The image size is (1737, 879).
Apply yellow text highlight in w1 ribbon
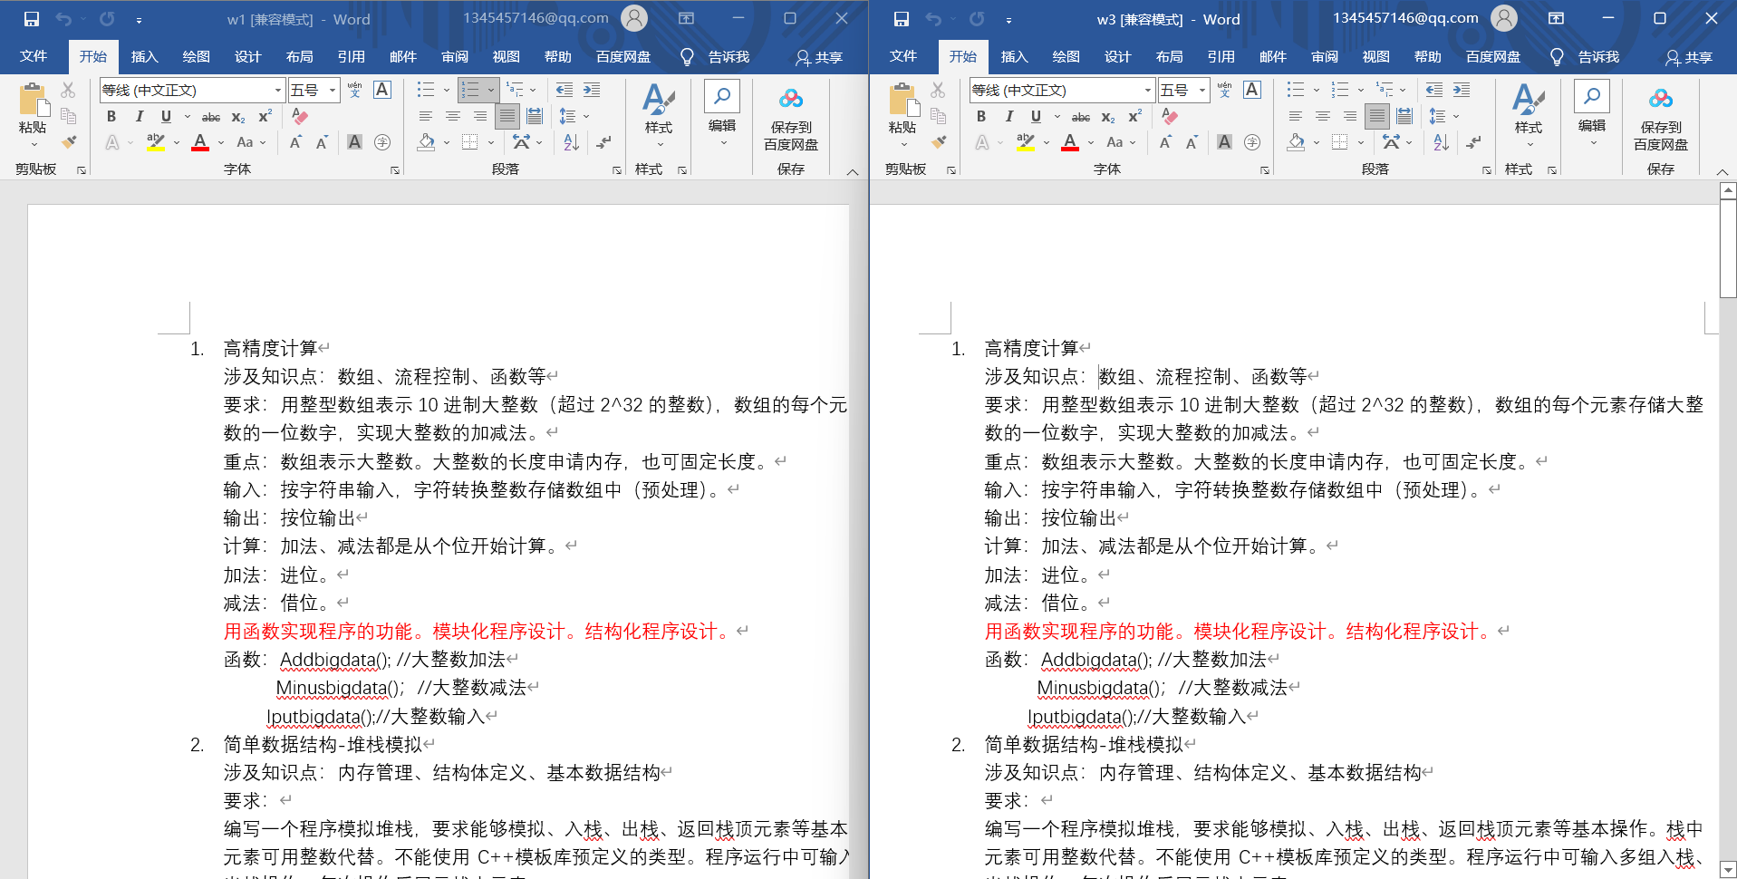pyautogui.click(x=156, y=142)
